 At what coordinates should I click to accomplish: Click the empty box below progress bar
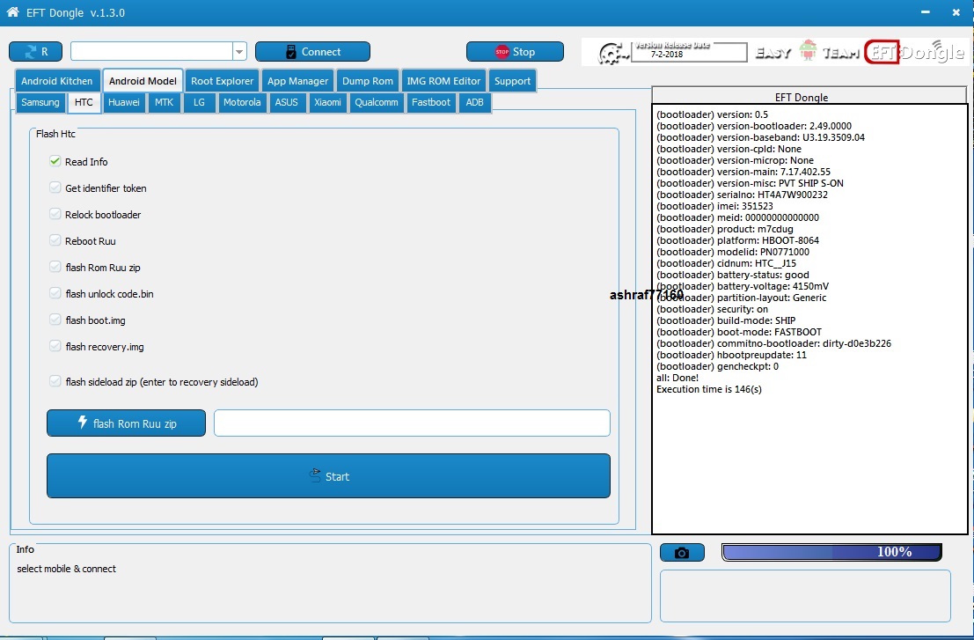(x=805, y=596)
